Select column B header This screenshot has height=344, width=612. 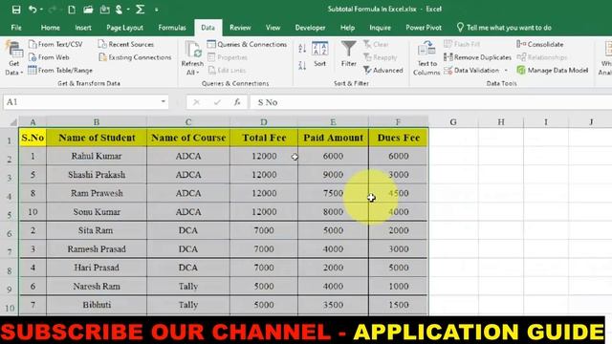(97, 122)
